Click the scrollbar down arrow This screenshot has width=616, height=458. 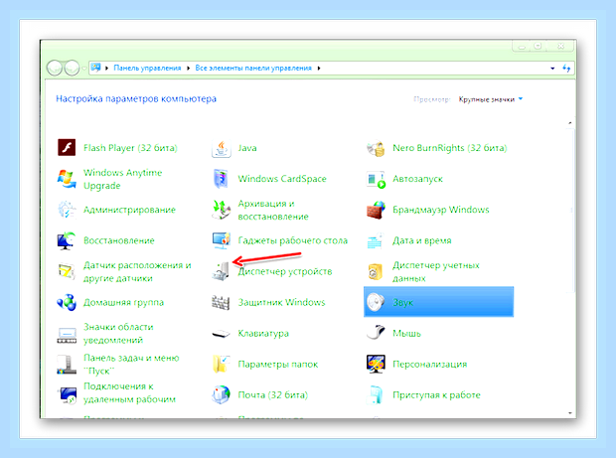[570, 413]
